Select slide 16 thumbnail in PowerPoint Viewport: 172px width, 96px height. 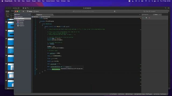pyautogui.click(x=11, y=33)
